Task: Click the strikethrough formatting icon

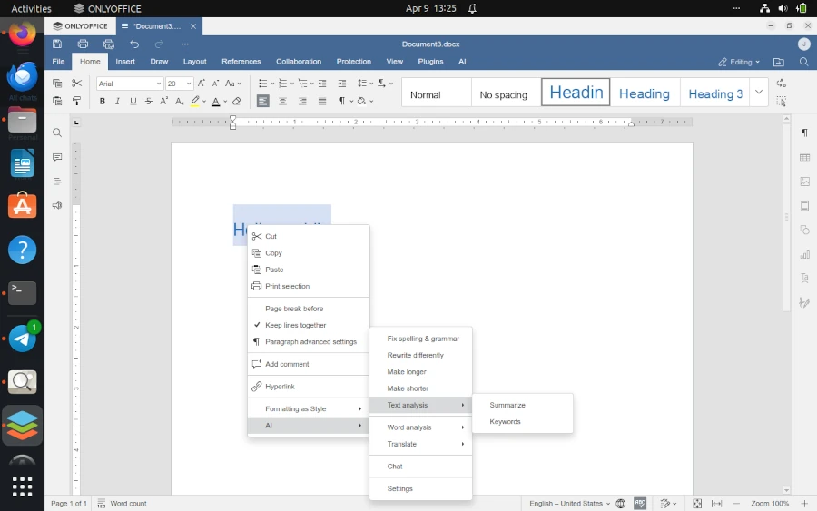Action: point(149,102)
